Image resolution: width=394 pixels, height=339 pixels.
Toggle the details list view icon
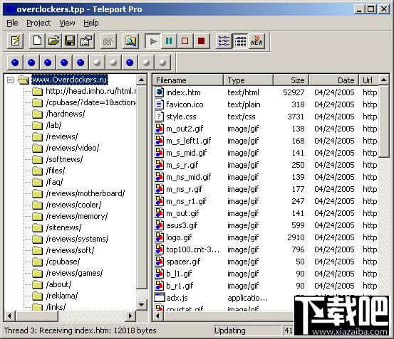[240, 41]
